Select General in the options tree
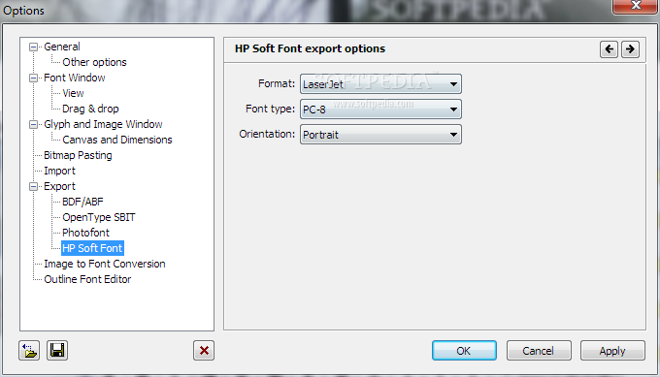Image resolution: width=660 pixels, height=377 pixels. coord(62,47)
